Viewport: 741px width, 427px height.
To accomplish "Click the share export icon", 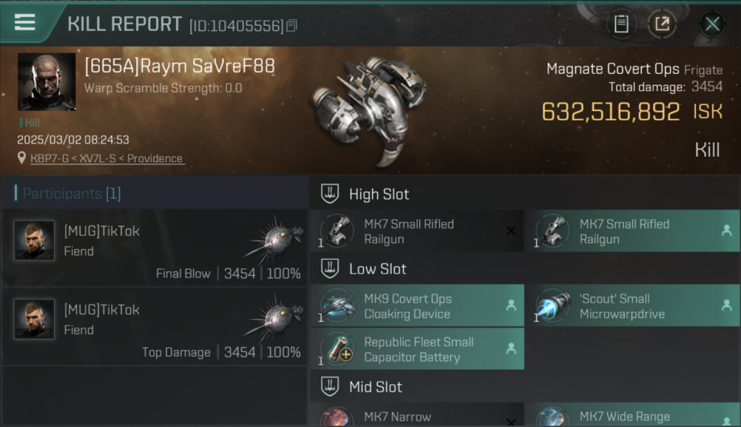I will pyautogui.click(x=662, y=24).
